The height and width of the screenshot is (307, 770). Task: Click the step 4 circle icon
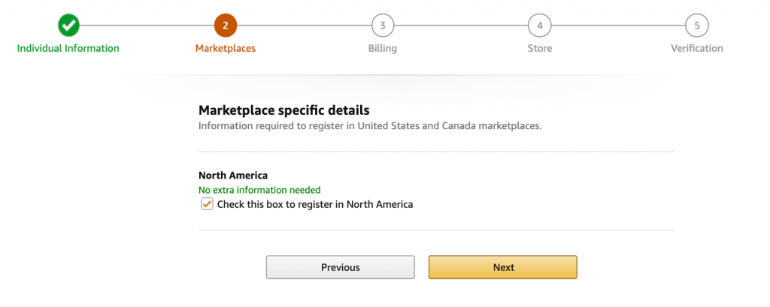(x=539, y=26)
